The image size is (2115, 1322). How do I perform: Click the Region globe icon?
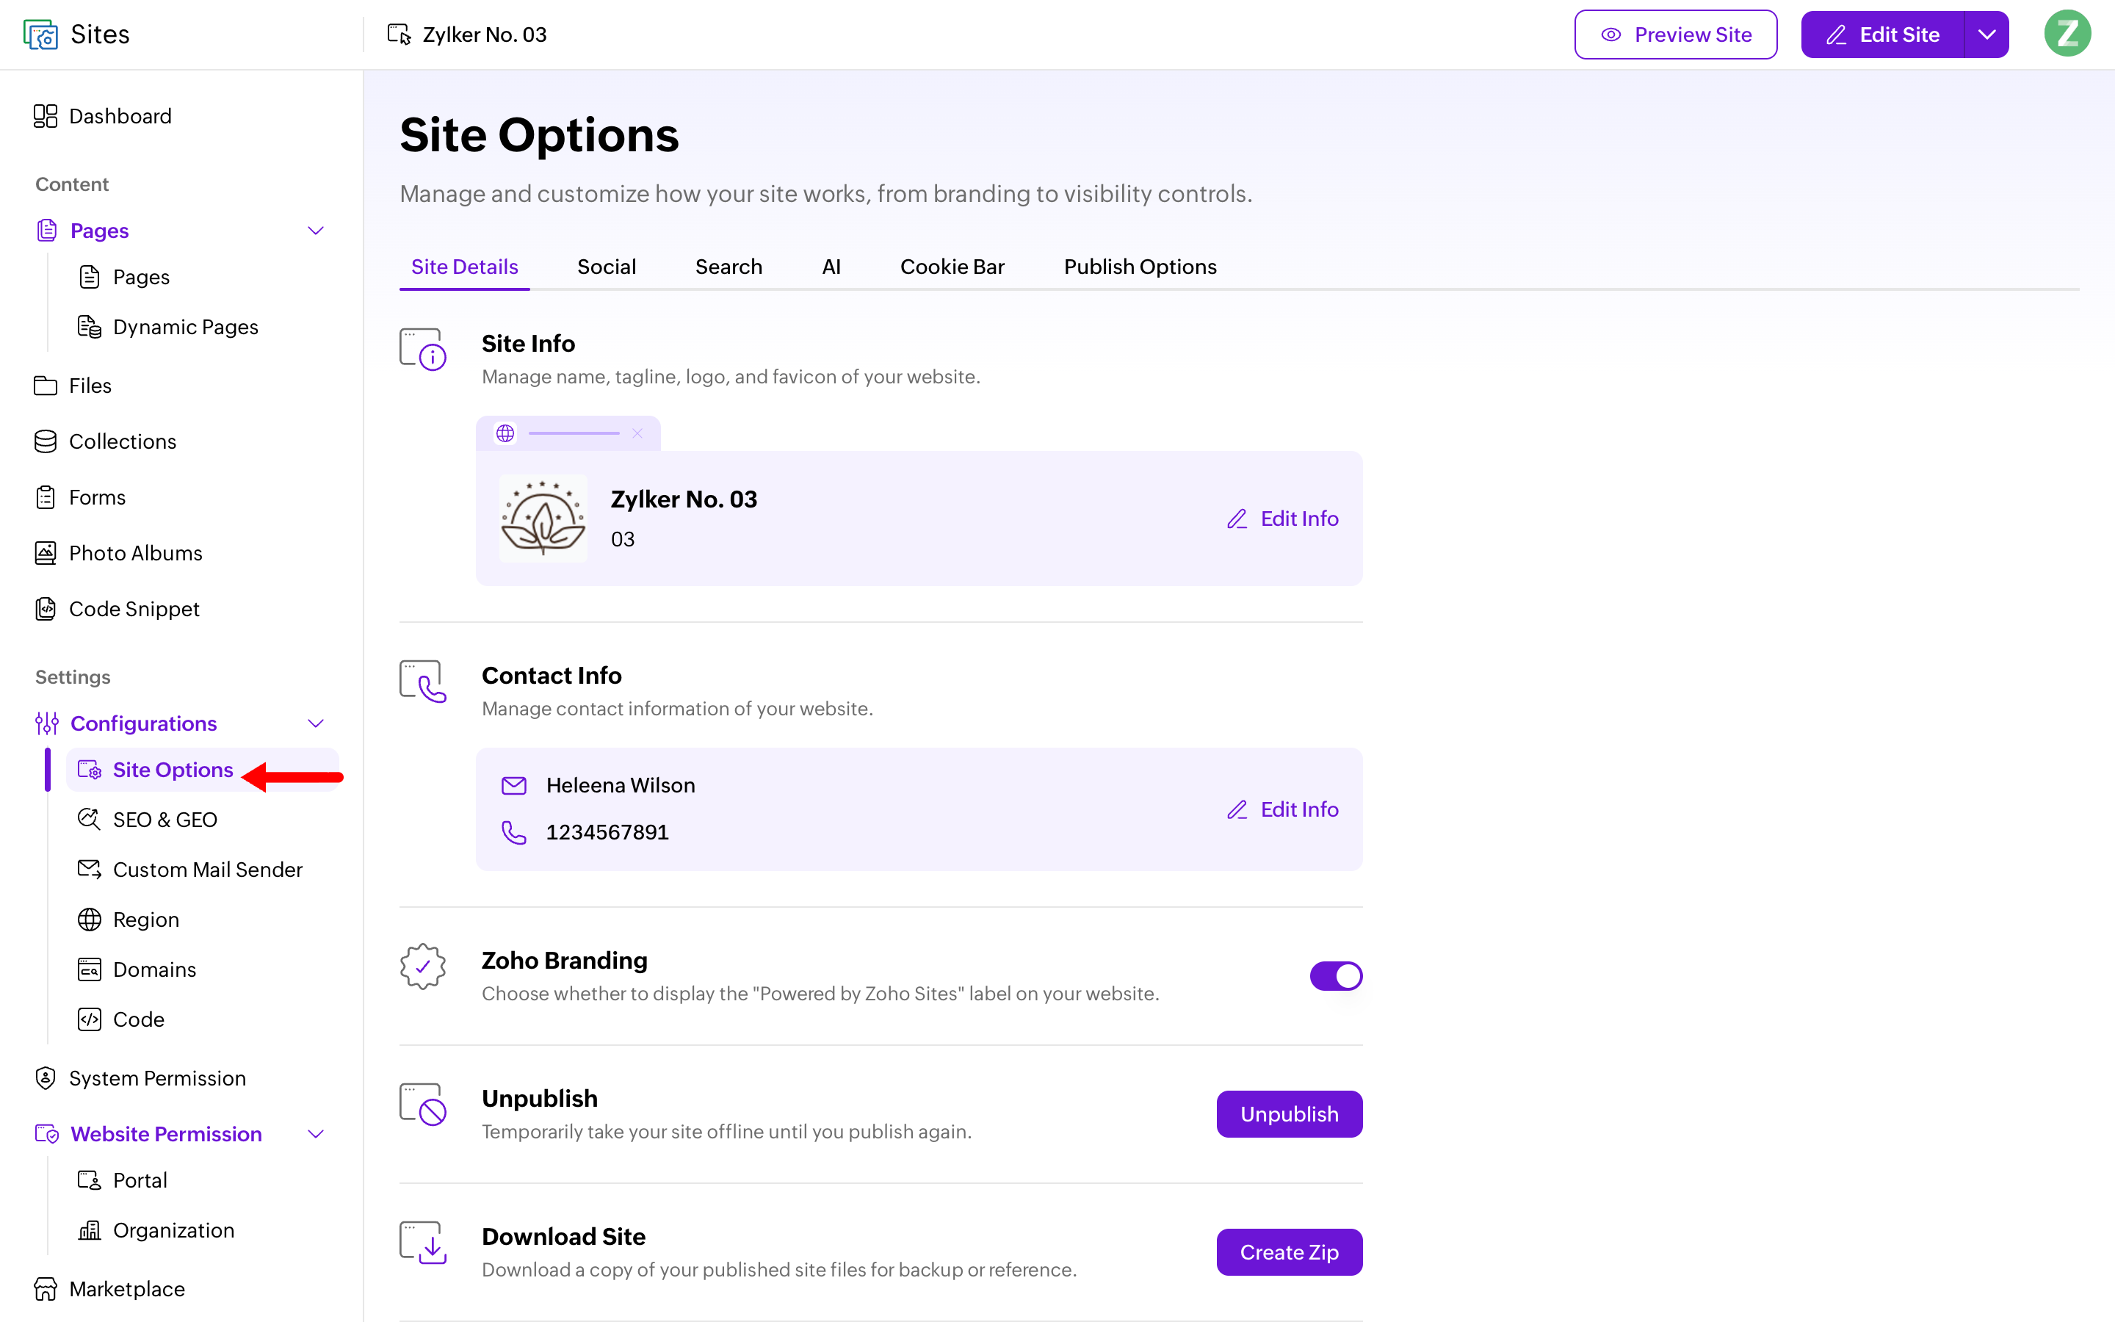click(89, 920)
